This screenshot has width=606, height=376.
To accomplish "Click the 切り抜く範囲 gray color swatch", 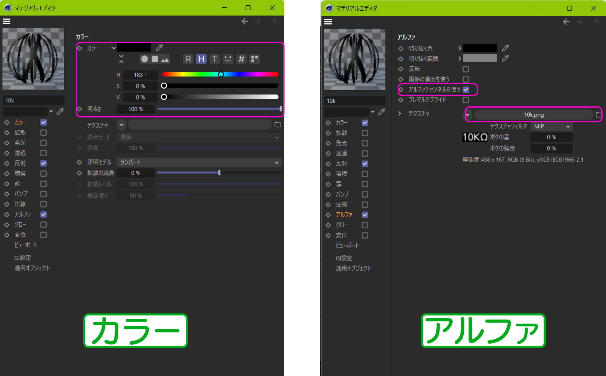I will pyautogui.click(x=480, y=59).
